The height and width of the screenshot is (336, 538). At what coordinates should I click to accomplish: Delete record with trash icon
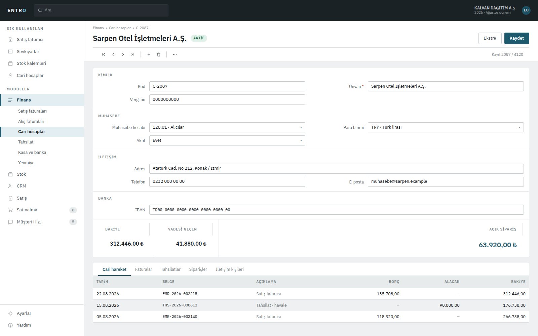point(159,54)
